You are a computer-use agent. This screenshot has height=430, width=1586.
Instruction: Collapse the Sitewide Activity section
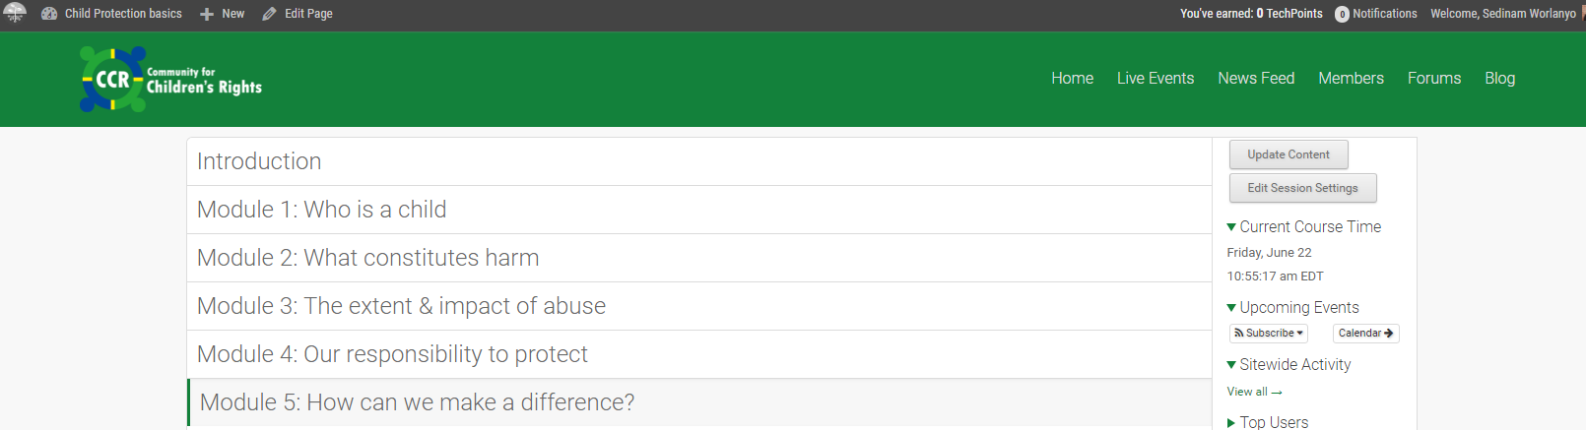(1231, 365)
